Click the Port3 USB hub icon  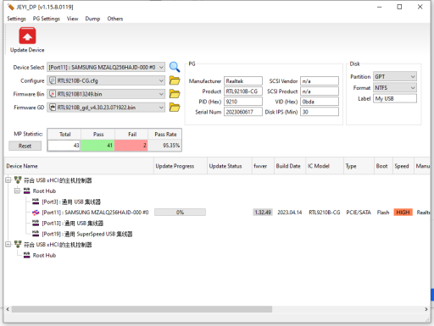pos(36,202)
